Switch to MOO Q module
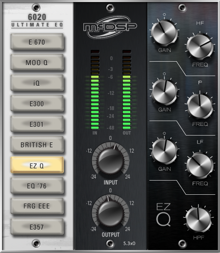The height and width of the screenshot is (253, 220). pos(37,63)
